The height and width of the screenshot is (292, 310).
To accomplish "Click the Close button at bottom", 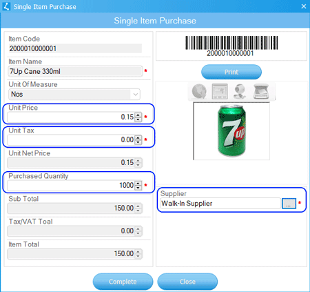I will (x=187, y=282).
